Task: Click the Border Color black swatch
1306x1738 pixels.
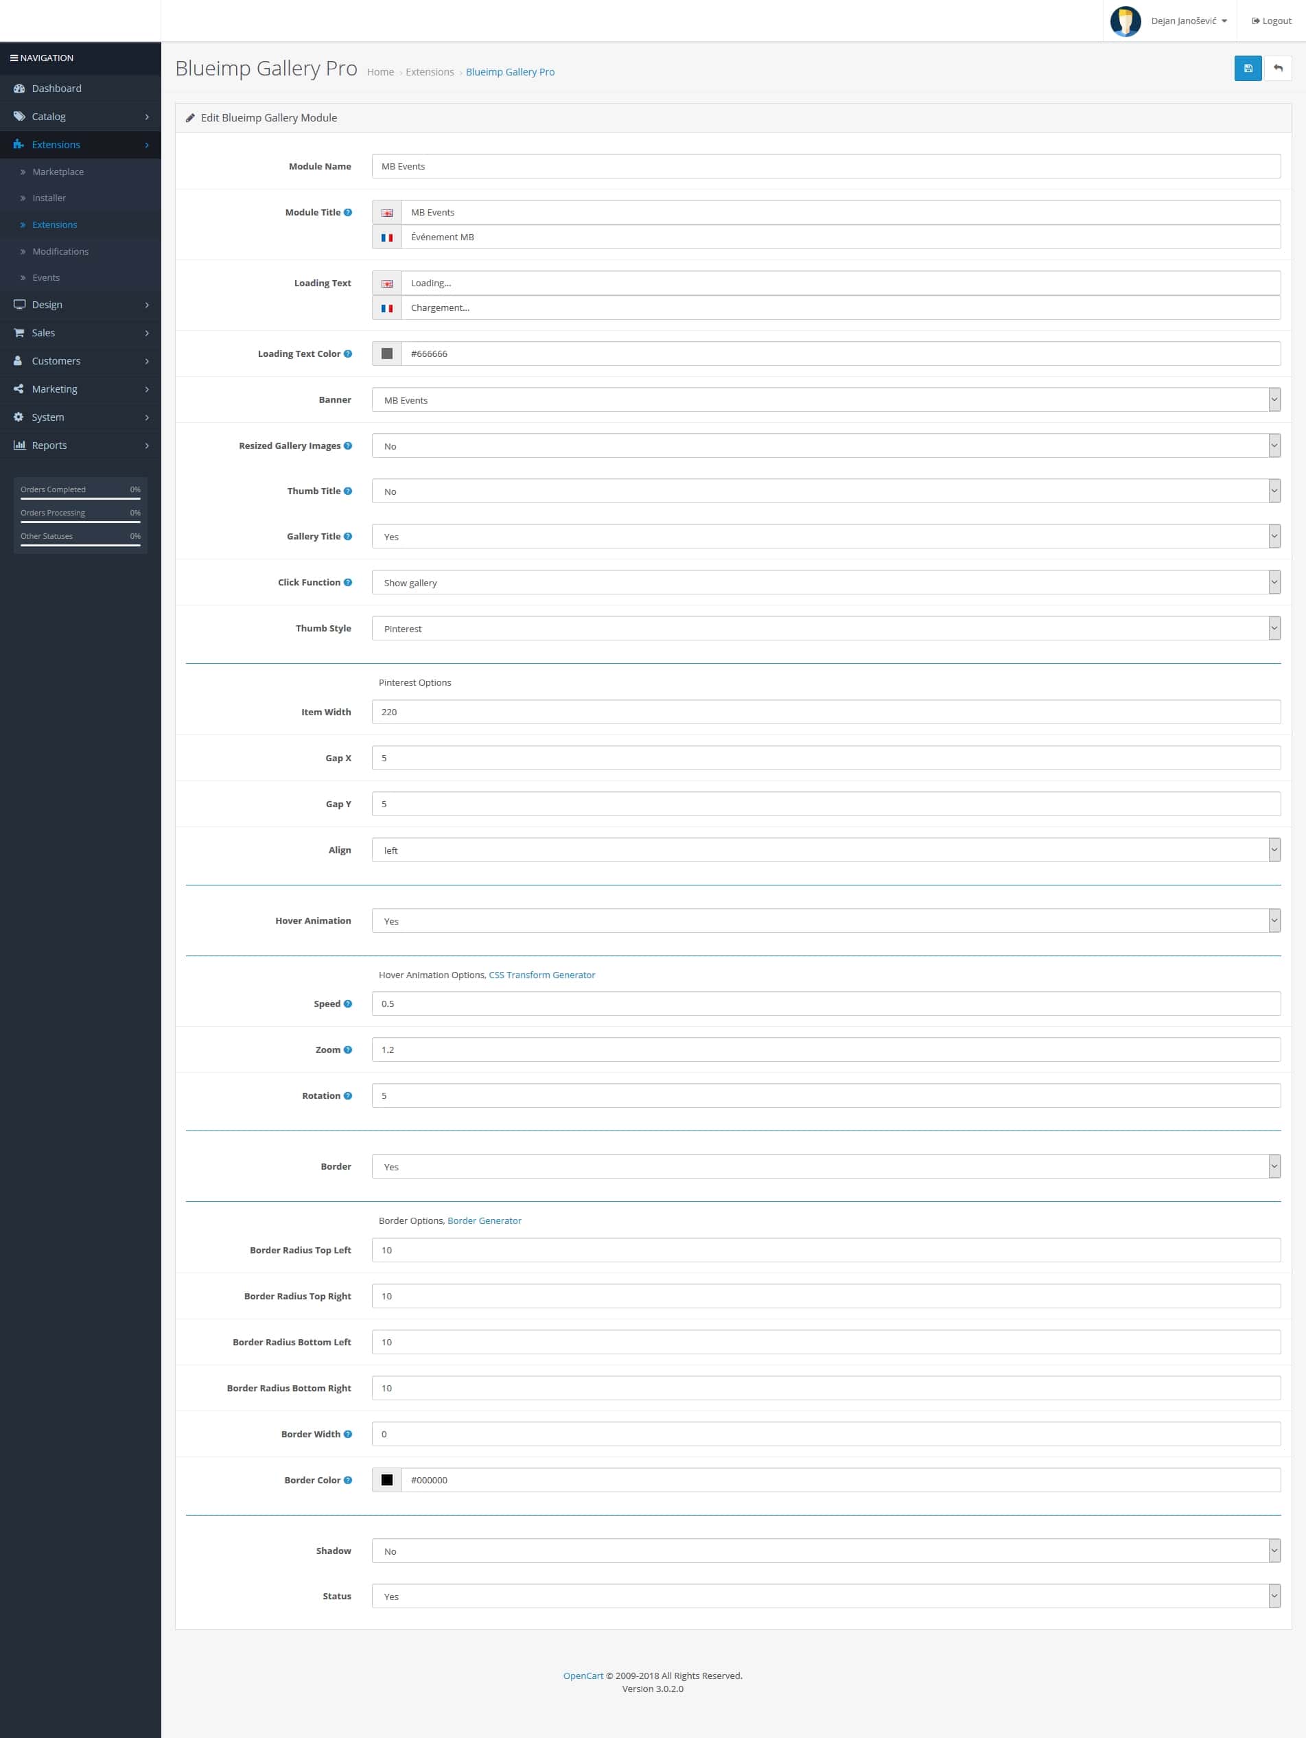Action: (x=386, y=1481)
